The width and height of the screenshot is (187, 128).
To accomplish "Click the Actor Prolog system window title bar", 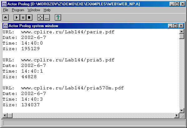I will click(x=93, y=26).
